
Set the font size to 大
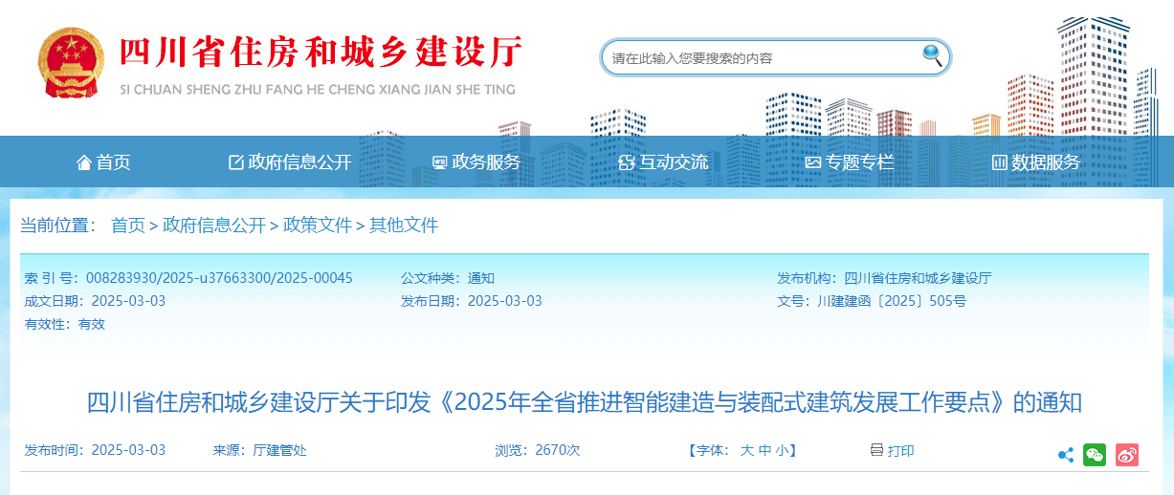click(x=747, y=450)
